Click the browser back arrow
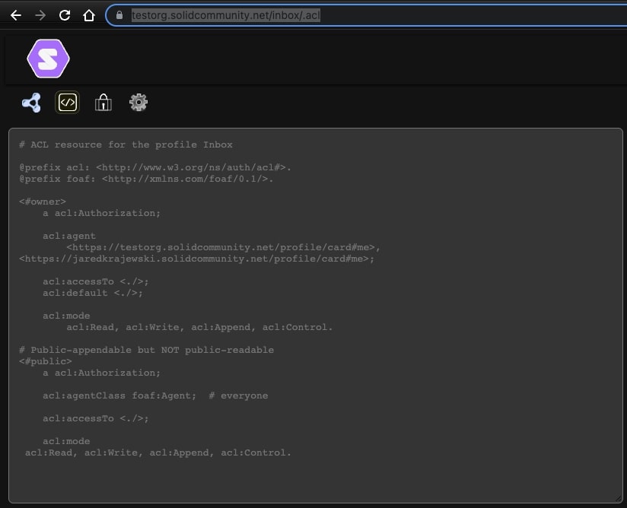 (x=16, y=15)
